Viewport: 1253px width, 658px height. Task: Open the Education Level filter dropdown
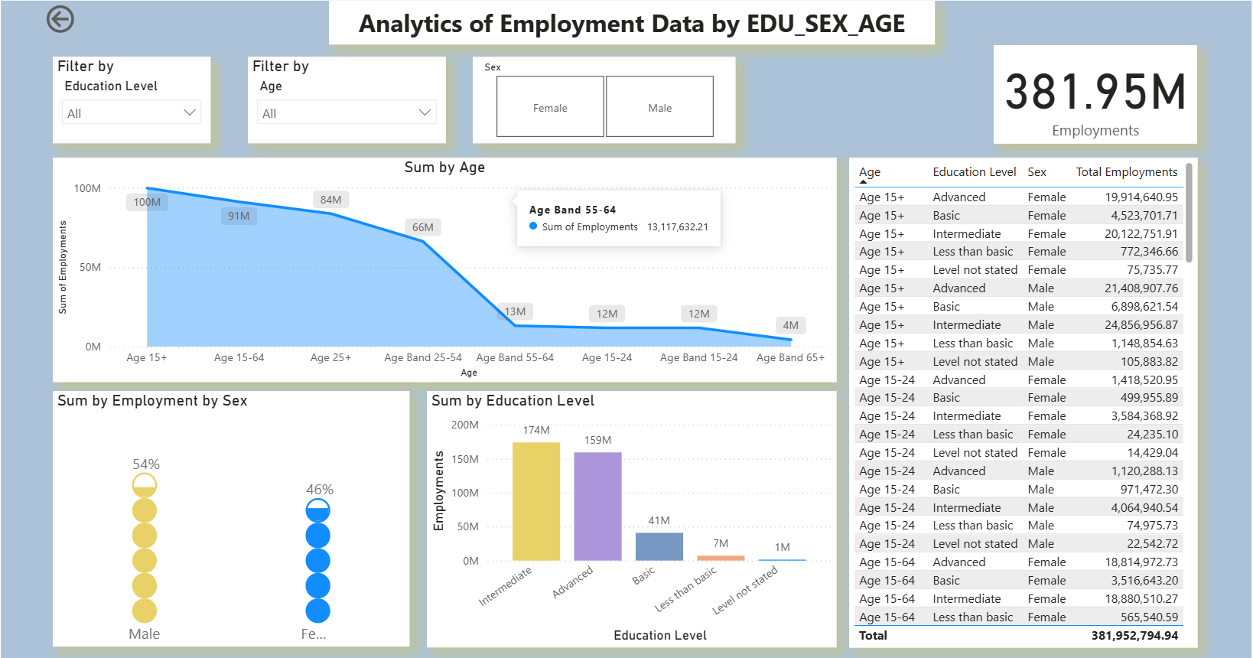pos(132,112)
